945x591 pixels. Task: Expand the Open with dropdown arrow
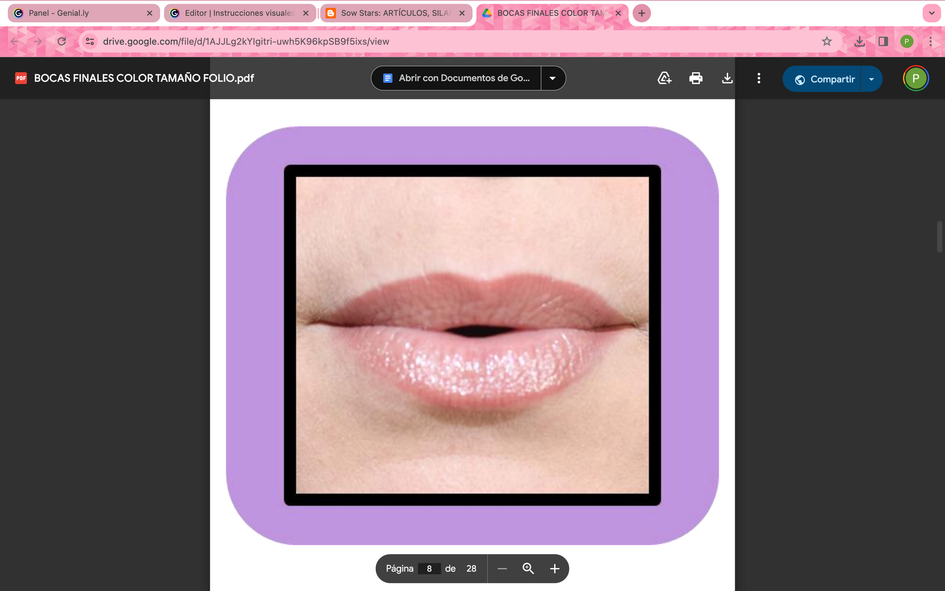[552, 78]
